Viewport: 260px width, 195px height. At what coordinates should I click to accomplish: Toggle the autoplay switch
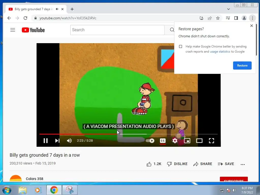pos(150,141)
